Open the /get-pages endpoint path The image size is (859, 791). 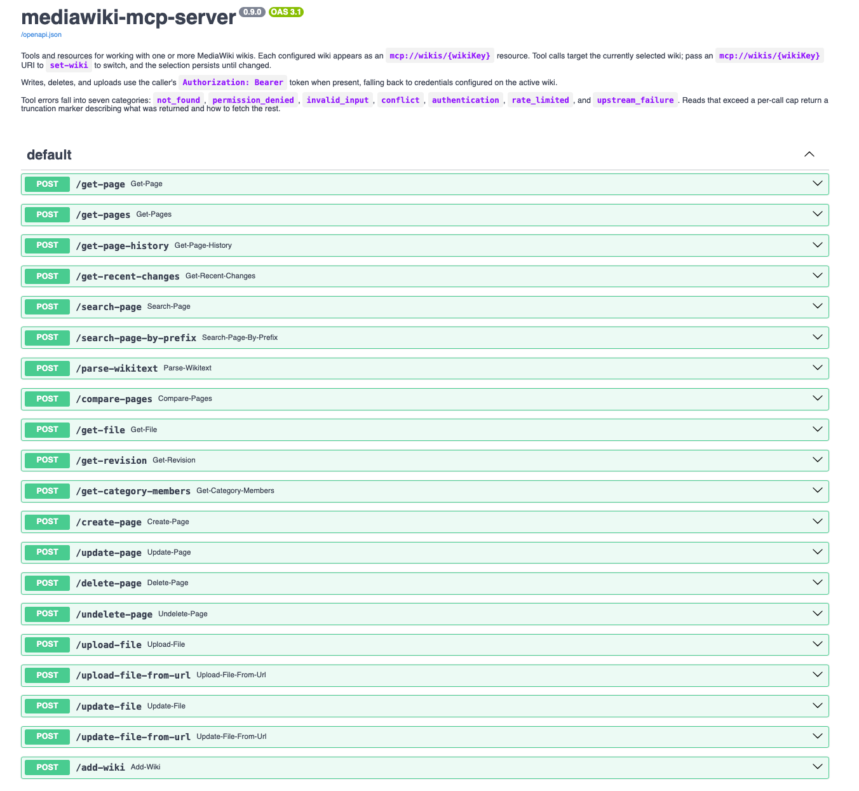click(x=103, y=215)
